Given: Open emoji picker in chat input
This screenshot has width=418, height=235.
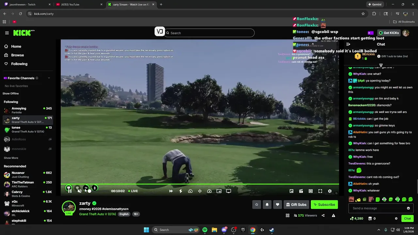Looking at the screenshot, I should coord(408,208).
